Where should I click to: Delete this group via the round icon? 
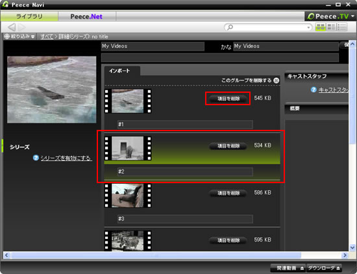coord(276,81)
